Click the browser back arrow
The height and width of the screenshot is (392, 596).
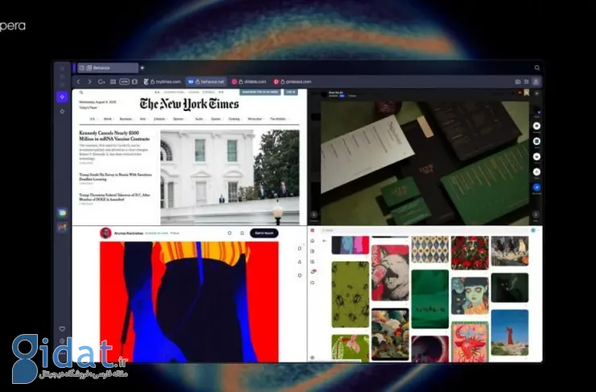(78, 81)
